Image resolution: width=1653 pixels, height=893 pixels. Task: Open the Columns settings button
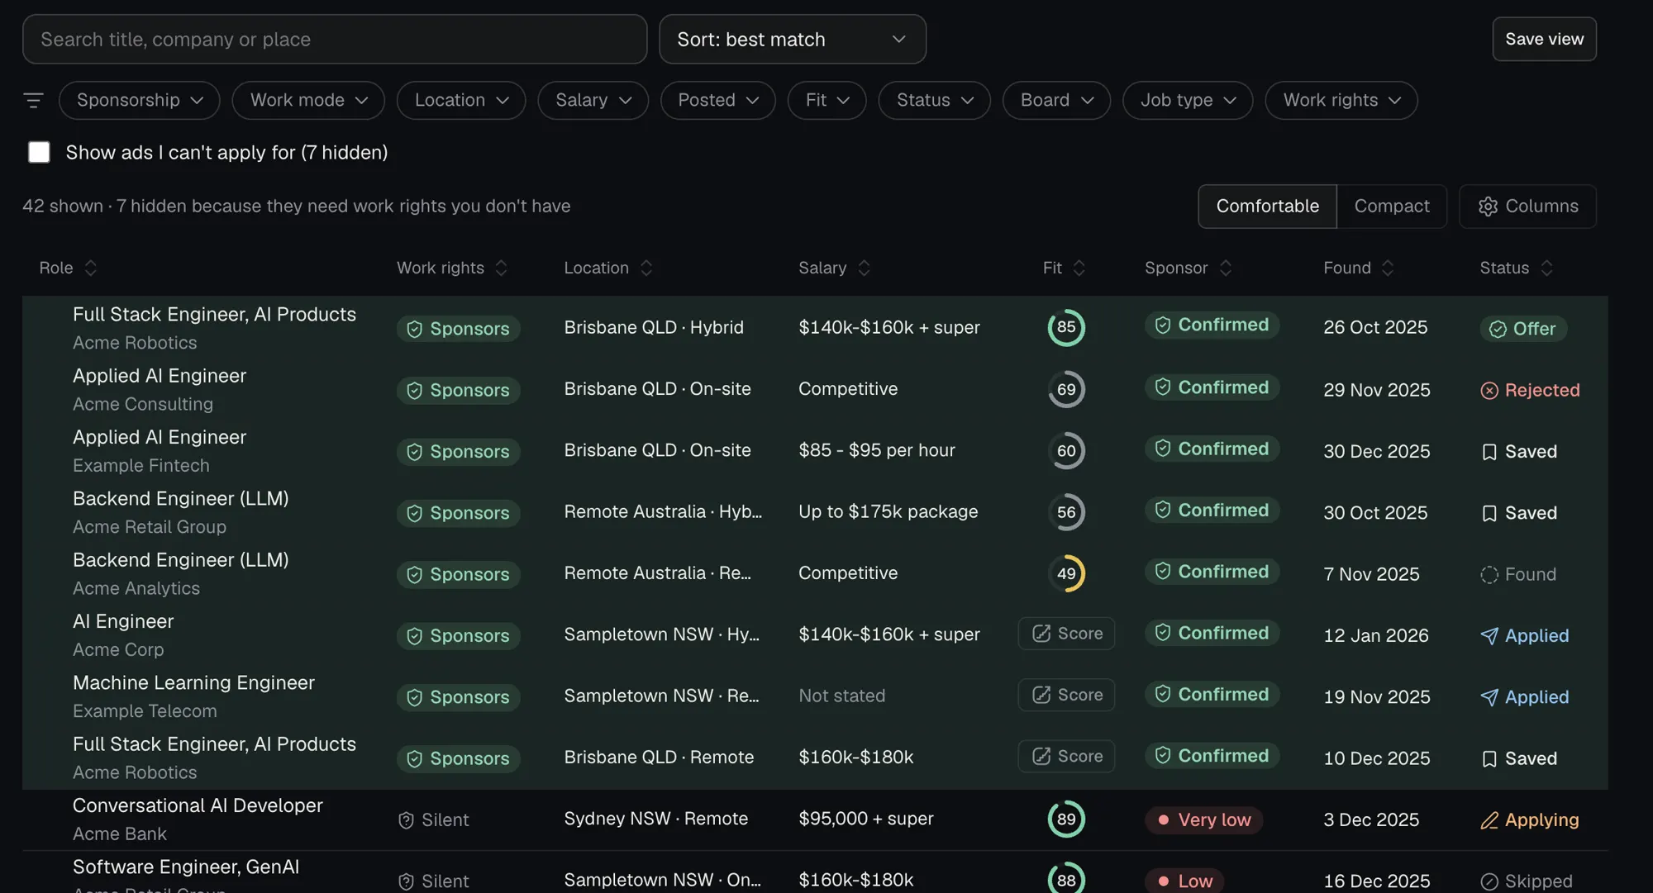1527,207
